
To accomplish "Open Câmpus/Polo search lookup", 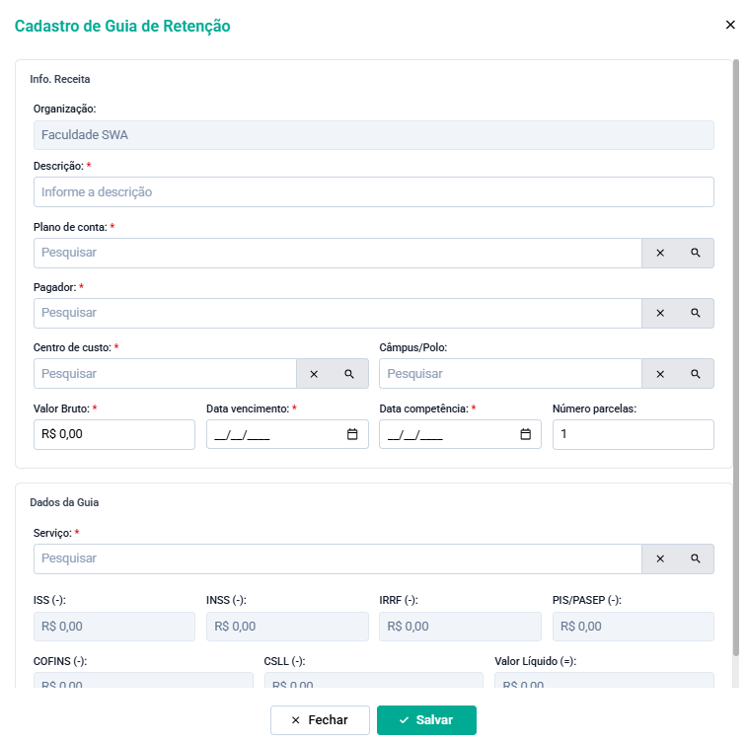I will click(696, 374).
